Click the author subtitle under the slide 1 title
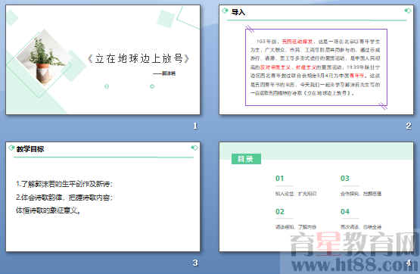The image size is (420, 274). 164,73
